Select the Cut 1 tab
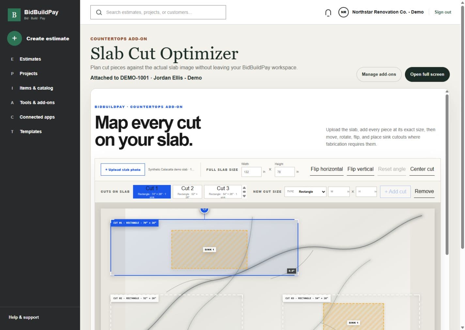465x330 pixels. pos(152,192)
